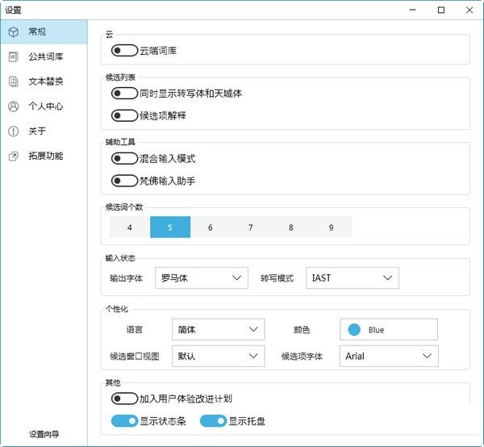Click the Blue color swatch selector
484x447 pixels.
(x=389, y=329)
